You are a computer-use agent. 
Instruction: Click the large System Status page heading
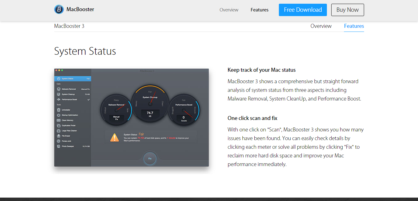point(85,51)
